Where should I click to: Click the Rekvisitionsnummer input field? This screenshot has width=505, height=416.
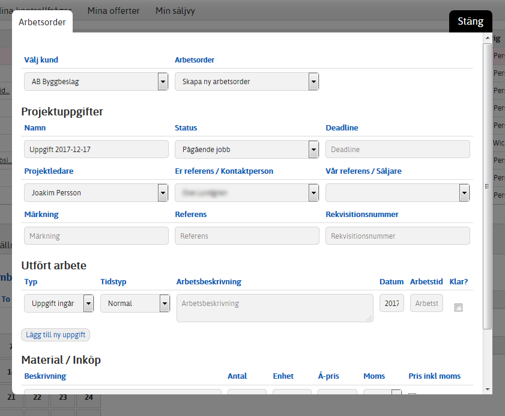click(x=398, y=236)
